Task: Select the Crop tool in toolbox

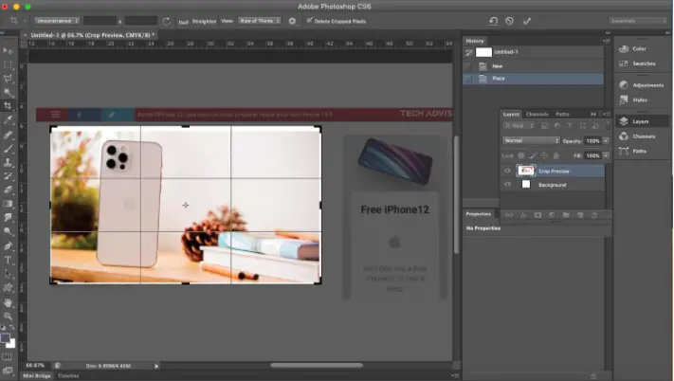Action: pos(8,106)
